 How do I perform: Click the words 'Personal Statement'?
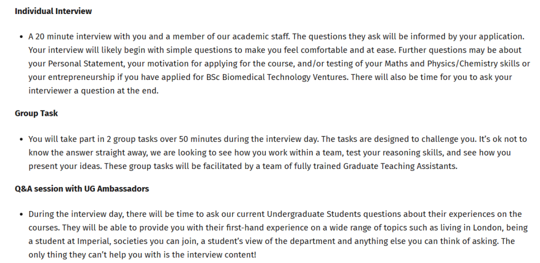coord(85,63)
